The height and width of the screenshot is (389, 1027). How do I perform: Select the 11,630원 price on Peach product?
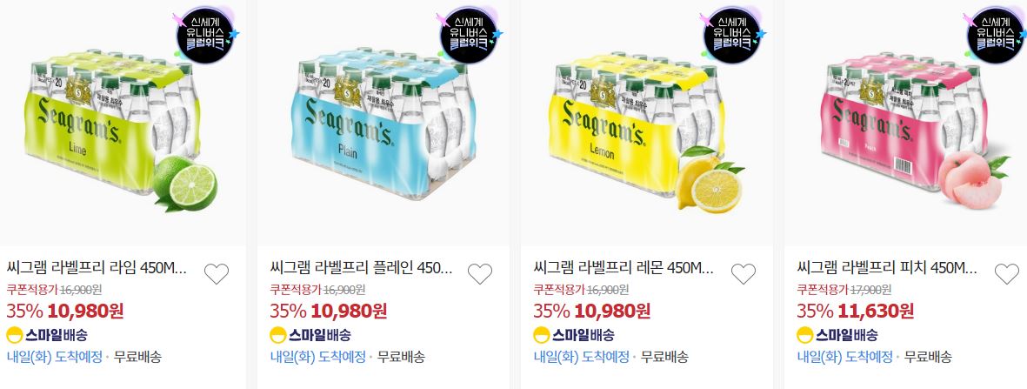pos(874,311)
